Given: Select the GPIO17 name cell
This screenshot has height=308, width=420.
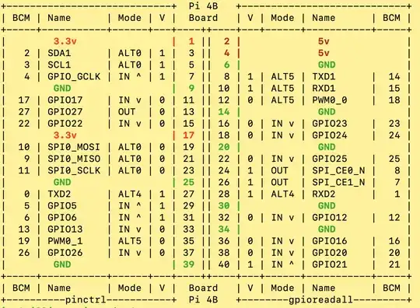Looking at the screenshot, I should [x=65, y=100].
